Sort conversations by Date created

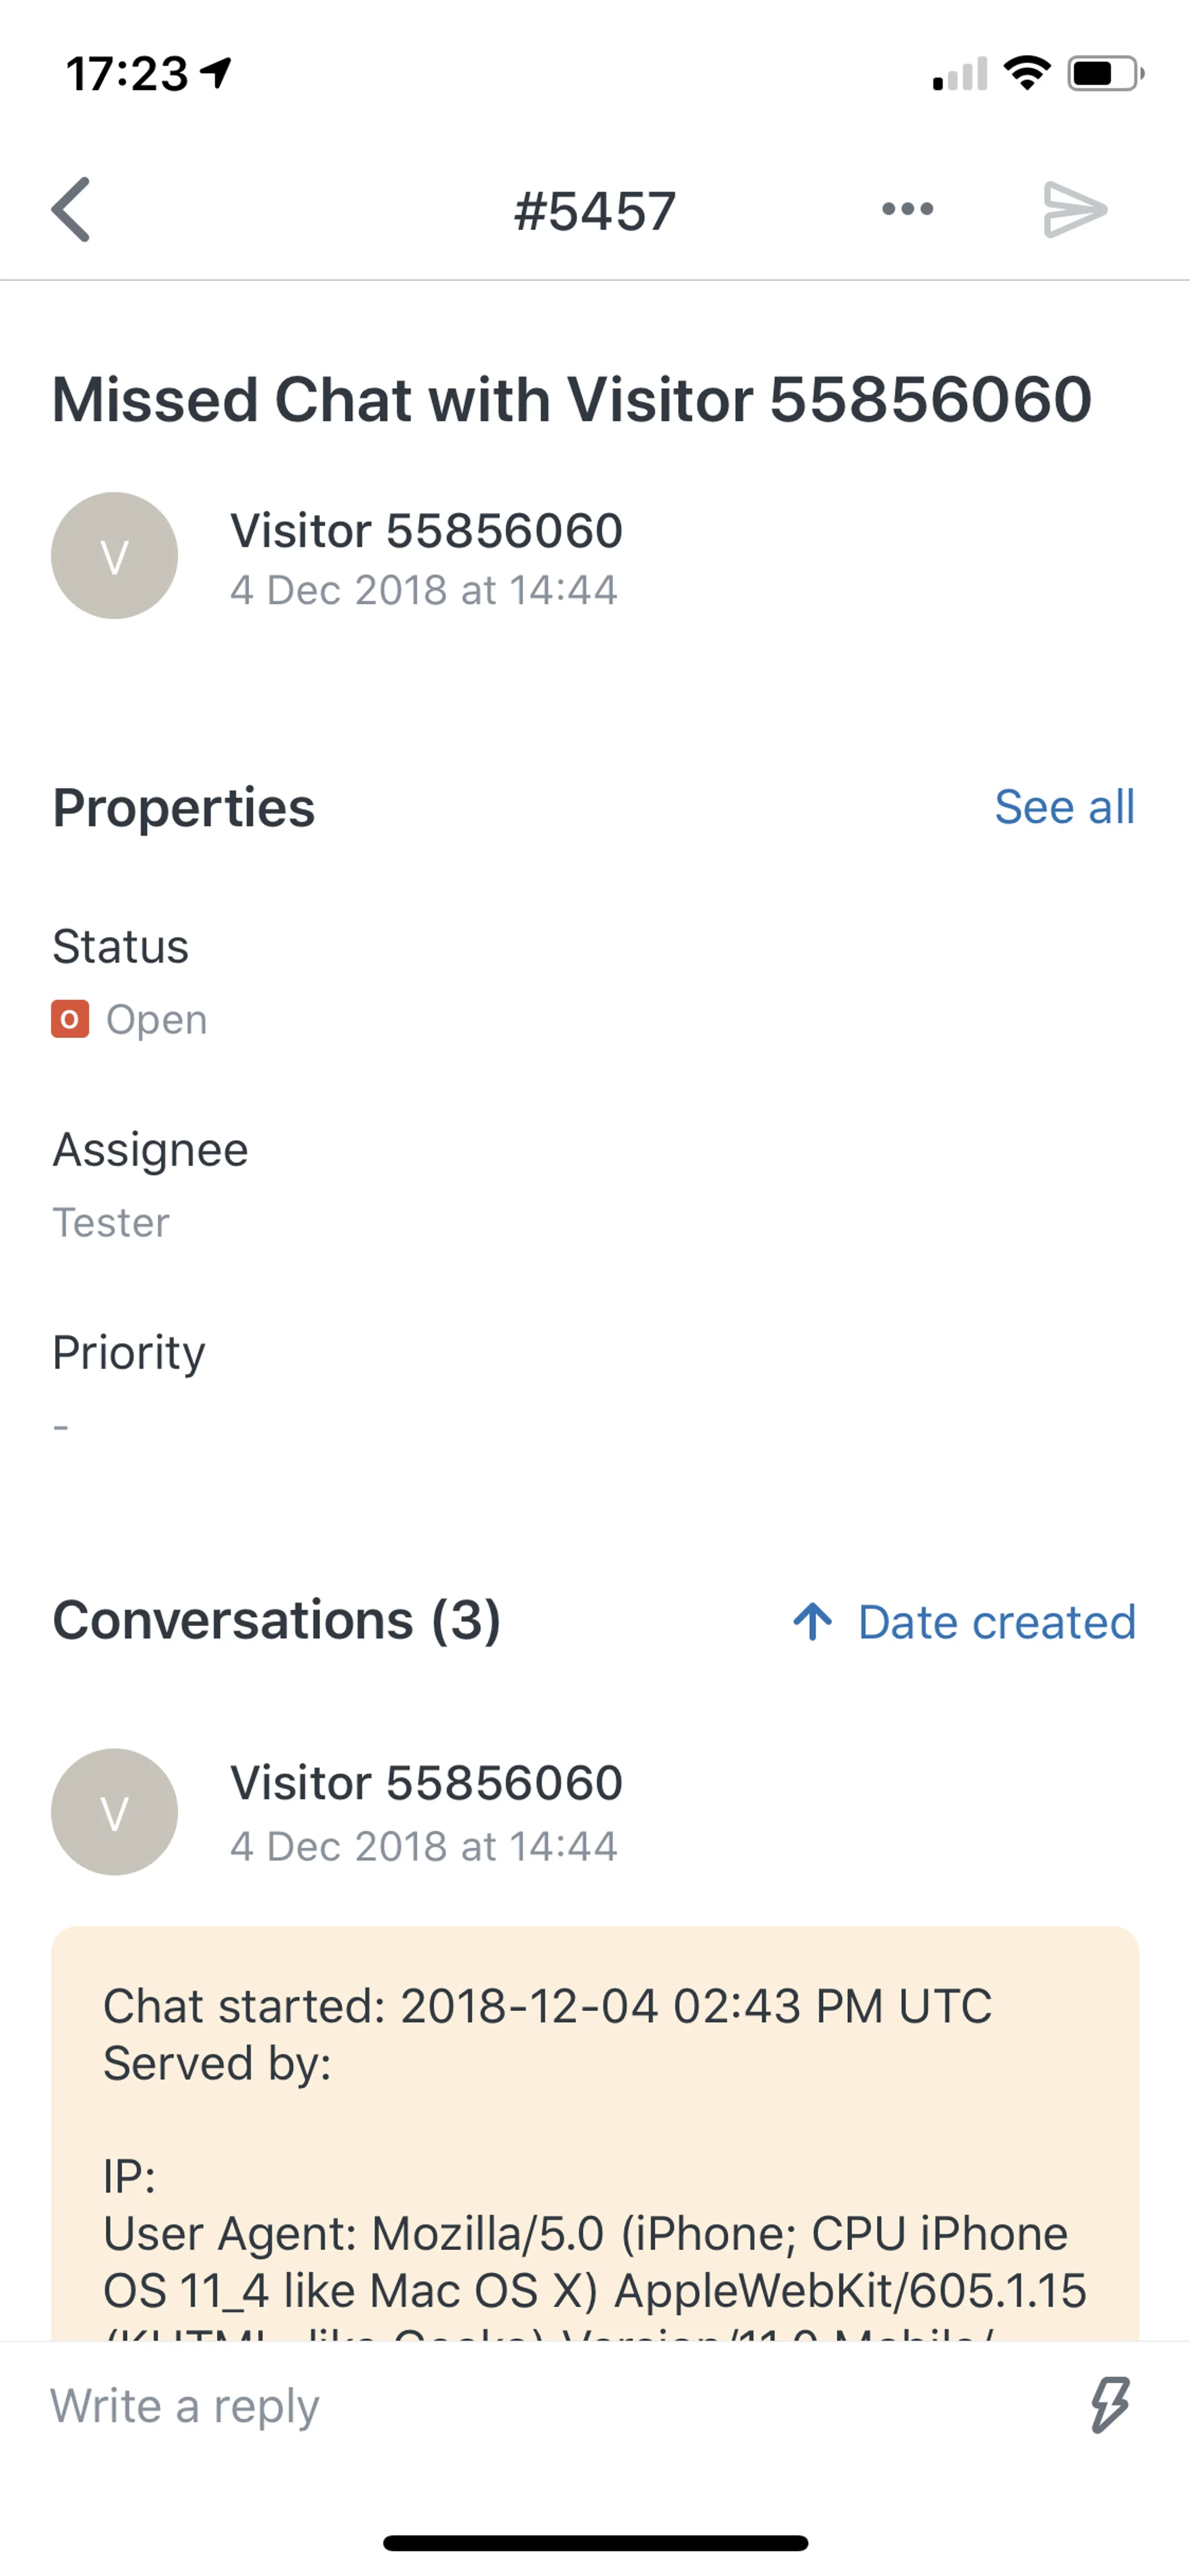(x=996, y=1622)
